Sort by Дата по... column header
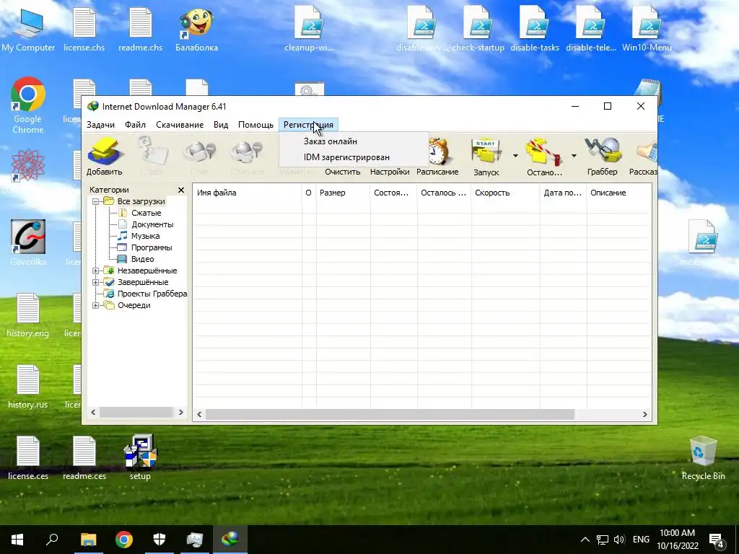Image resolution: width=739 pixels, height=554 pixels. point(563,193)
